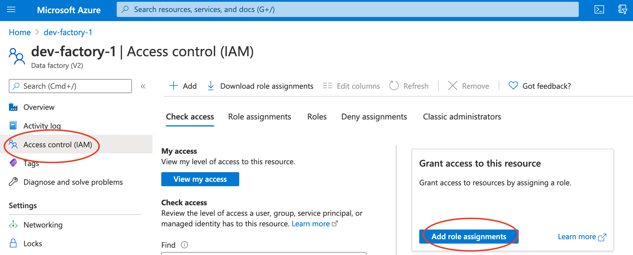Click Remove in the toolbar
Screen dimensions: 633x255
coord(469,86)
